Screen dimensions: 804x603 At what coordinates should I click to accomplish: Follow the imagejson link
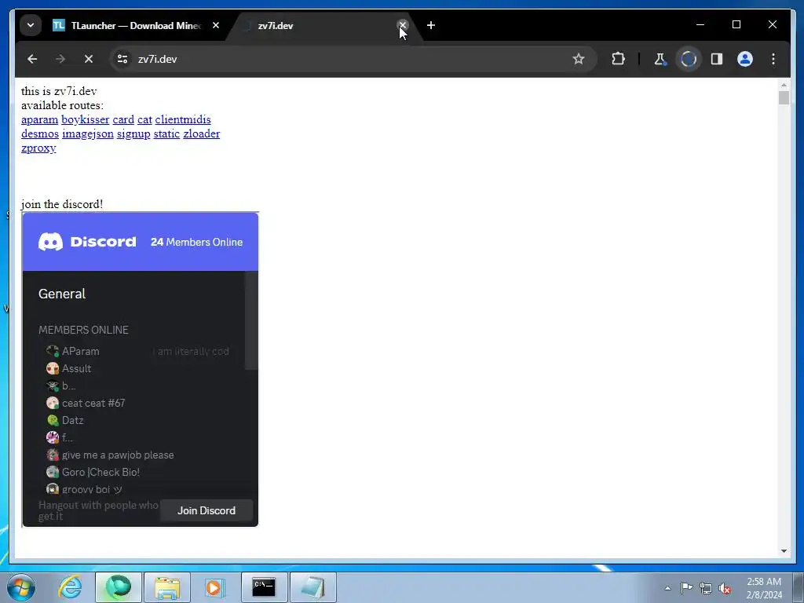tap(88, 133)
